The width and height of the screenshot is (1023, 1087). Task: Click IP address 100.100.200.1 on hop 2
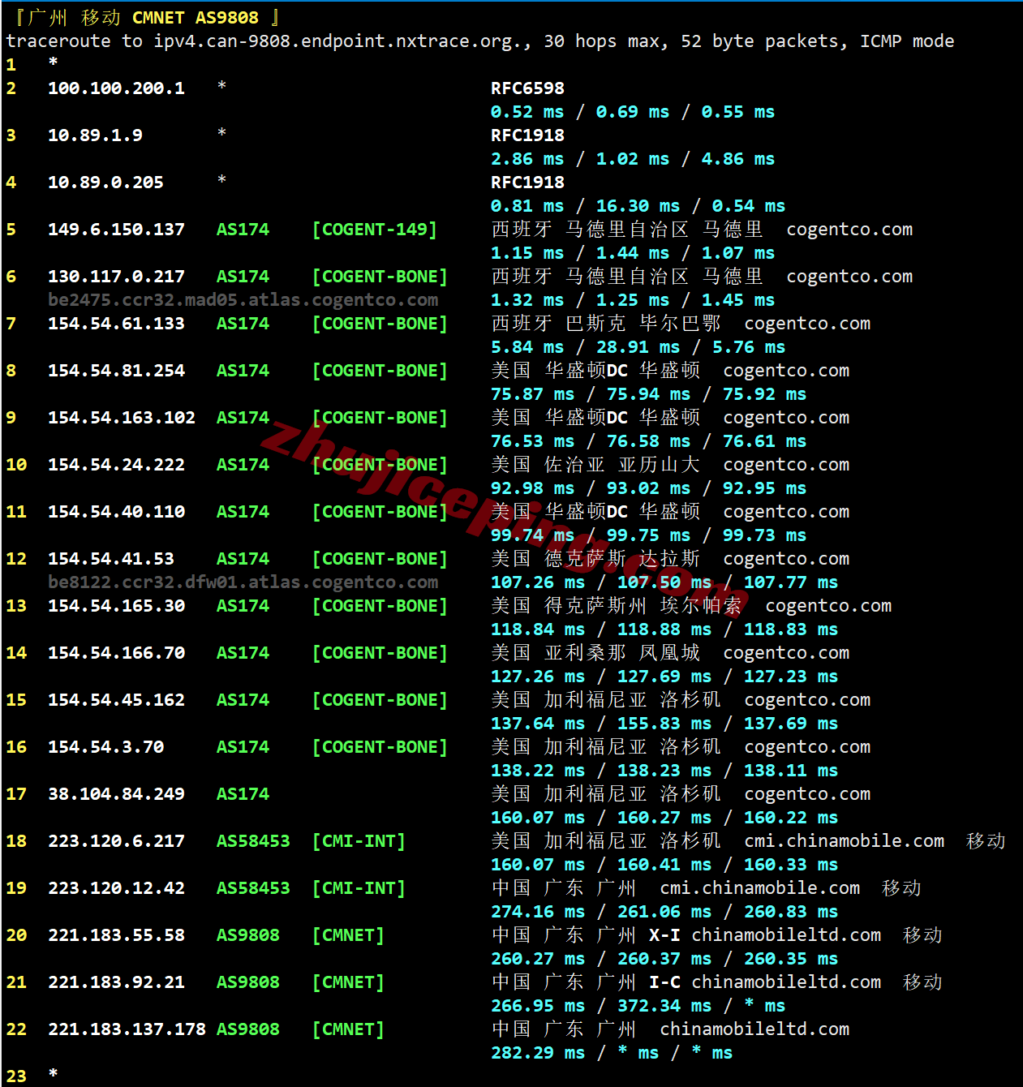116,88
